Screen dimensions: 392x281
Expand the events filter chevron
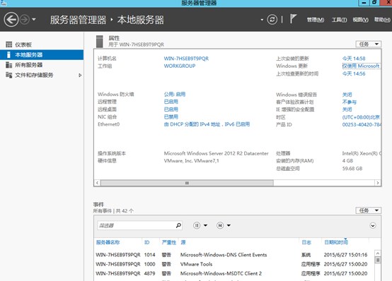coord(373,226)
